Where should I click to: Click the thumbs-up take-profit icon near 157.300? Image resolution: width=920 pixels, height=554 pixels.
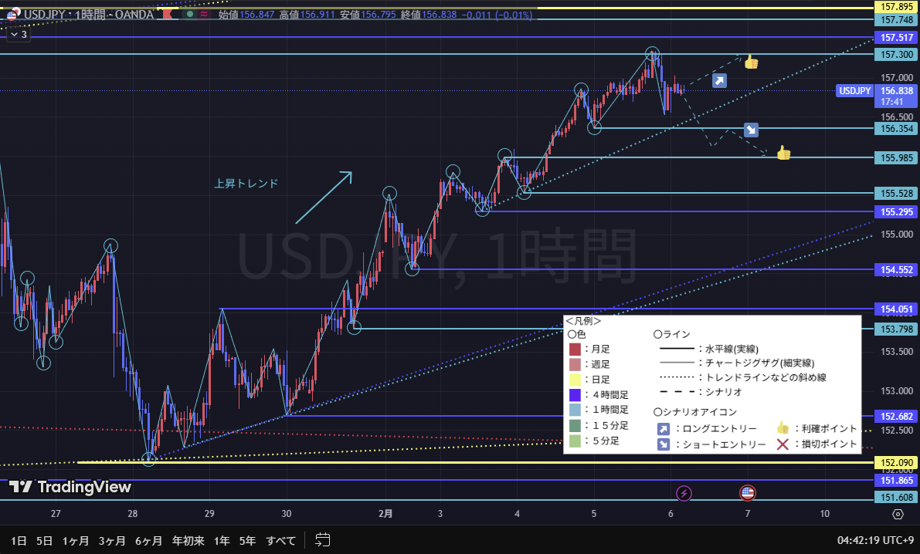coord(751,62)
